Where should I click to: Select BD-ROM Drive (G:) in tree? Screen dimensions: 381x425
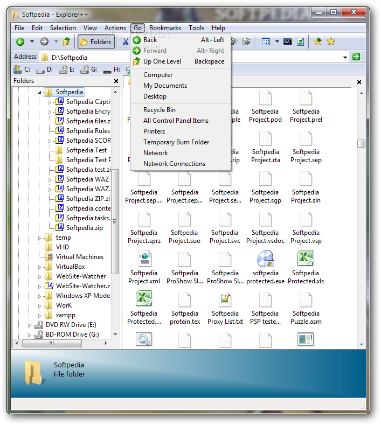72,335
